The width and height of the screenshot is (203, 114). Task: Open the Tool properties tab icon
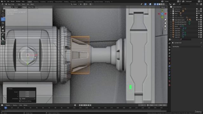tap(169, 43)
